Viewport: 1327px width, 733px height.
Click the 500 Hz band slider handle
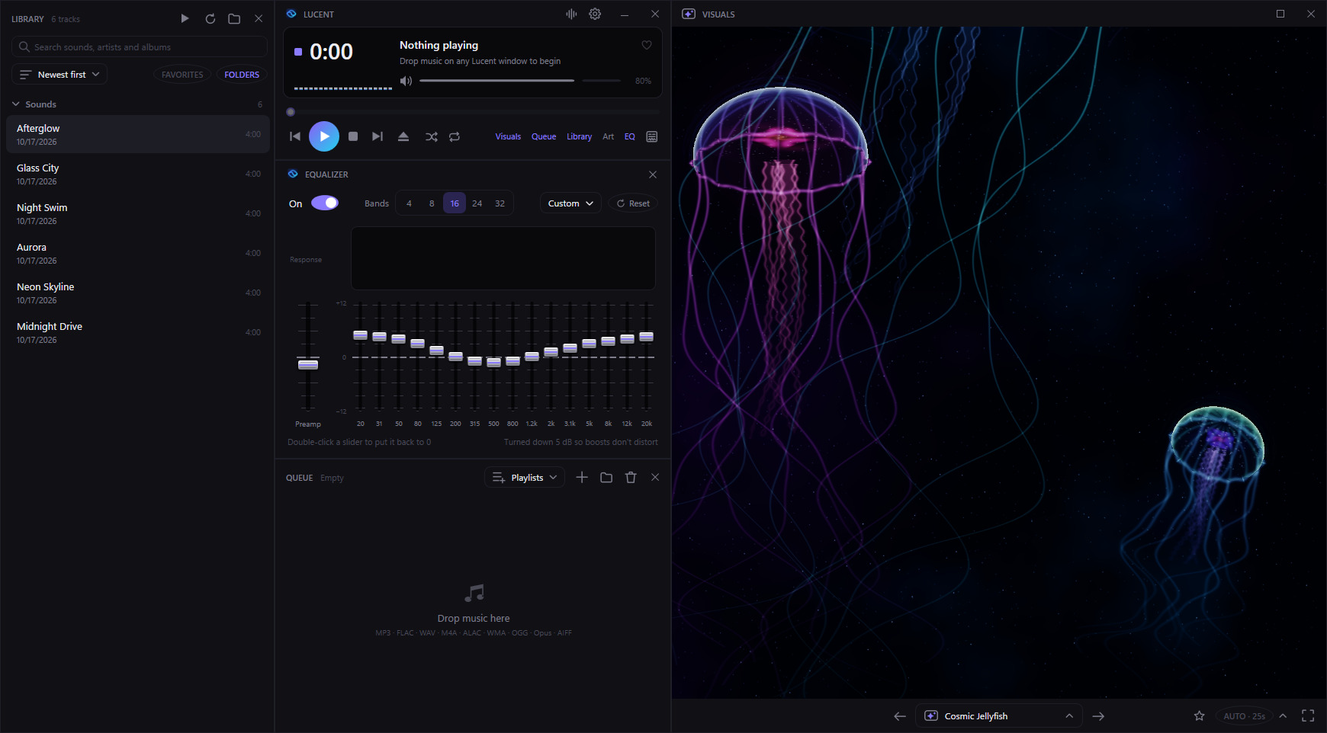pos(494,362)
